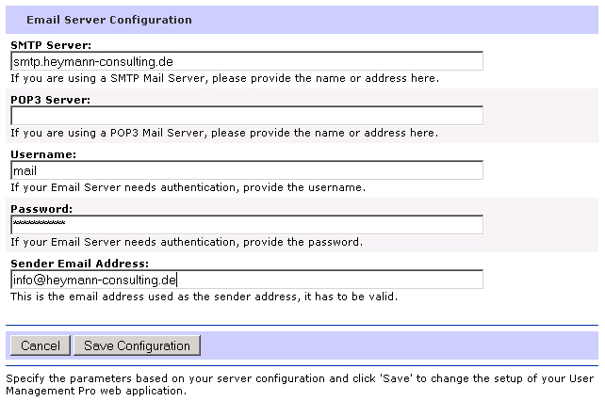Click the Sender Email Address input field
The height and width of the screenshot is (401, 605).
(x=247, y=280)
